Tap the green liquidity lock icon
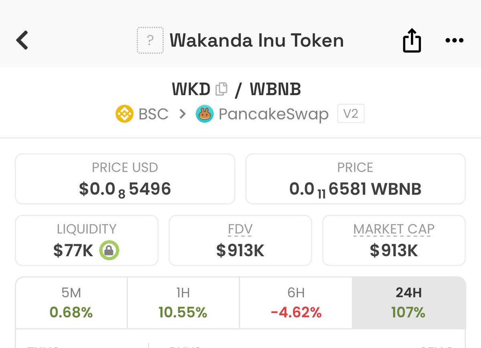481x348 pixels. (x=109, y=251)
